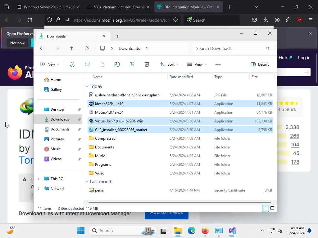
Task: Expand chevron after Downloads in address bar
Action: click(147, 48)
